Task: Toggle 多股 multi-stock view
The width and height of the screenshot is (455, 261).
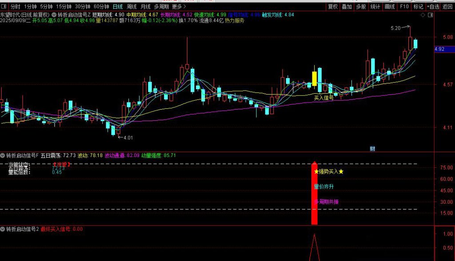Action: pyautogui.click(x=361, y=7)
